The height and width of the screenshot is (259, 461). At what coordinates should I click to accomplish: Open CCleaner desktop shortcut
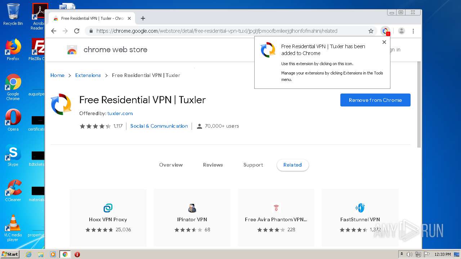(13, 191)
